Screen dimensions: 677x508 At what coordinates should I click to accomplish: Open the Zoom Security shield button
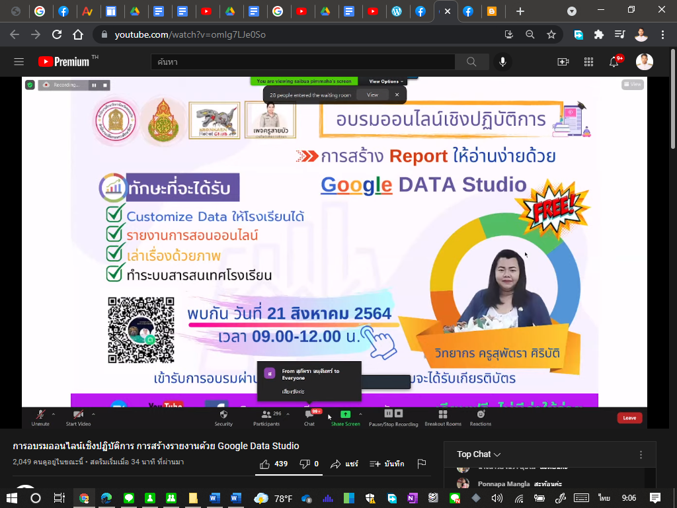223,418
